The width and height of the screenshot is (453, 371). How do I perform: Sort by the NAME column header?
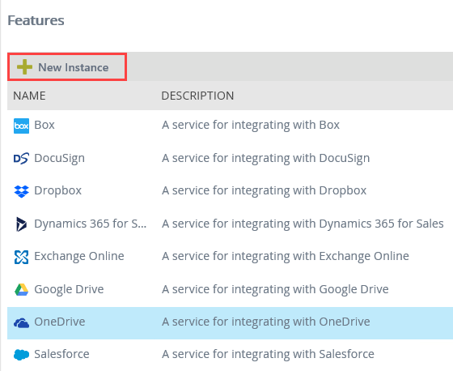(29, 96)
